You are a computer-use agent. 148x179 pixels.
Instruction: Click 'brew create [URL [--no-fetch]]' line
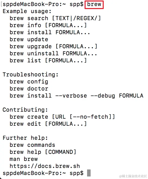pos(62,117)
